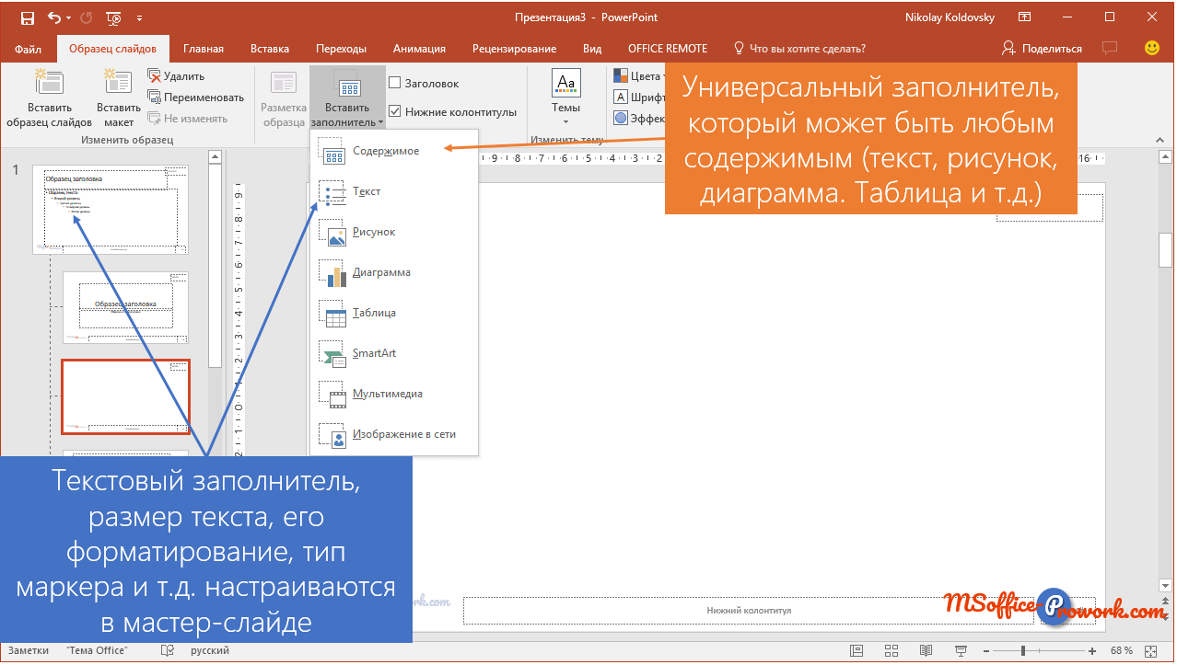Open the Шрифты theme fonts dropdown

click(639, 97)
